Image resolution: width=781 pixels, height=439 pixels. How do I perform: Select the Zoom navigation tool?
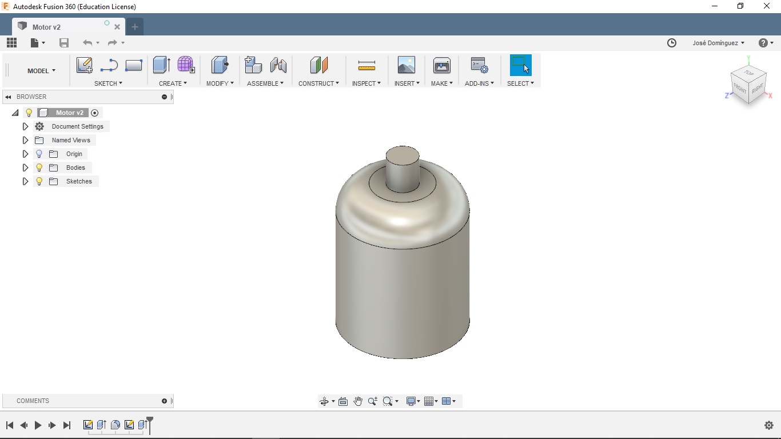(373, 401)
